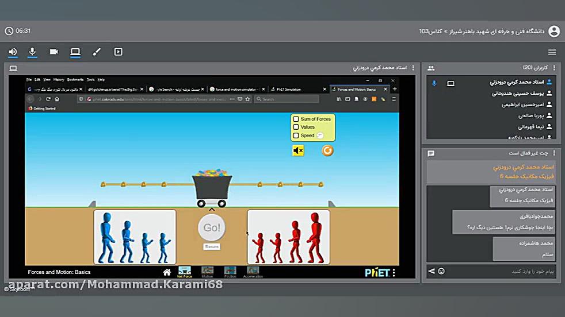Screen dimensions: 565x317
Task: Click the محمد هاشم‌زاده chat message
Action: tap(524, 249)
